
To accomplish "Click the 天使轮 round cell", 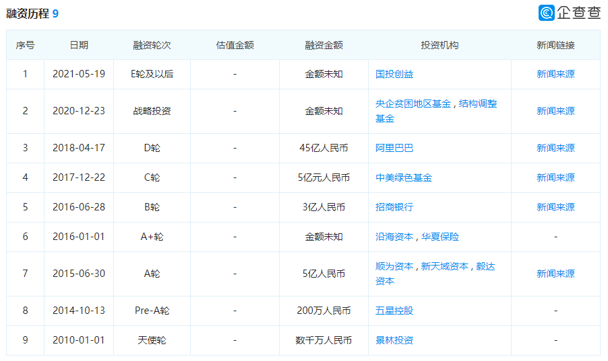I will 152,340.
